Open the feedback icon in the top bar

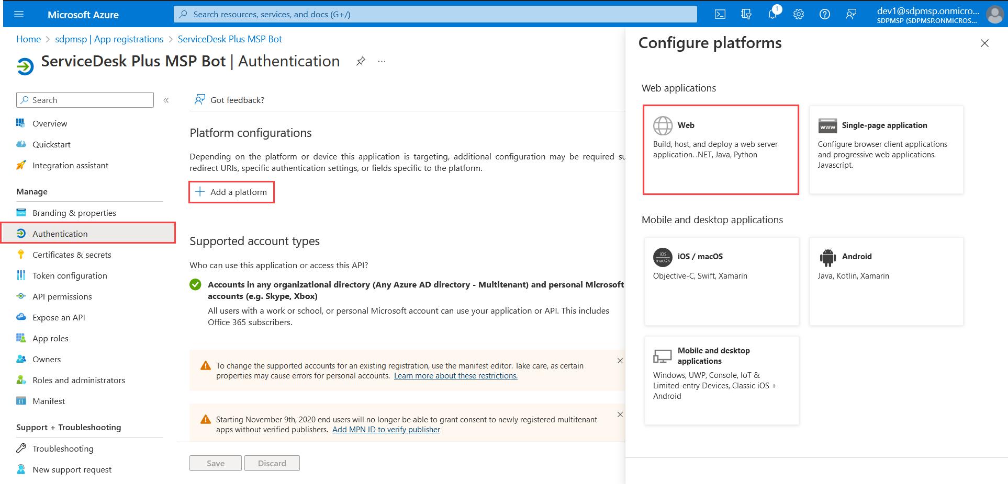(x=850, y=14)
